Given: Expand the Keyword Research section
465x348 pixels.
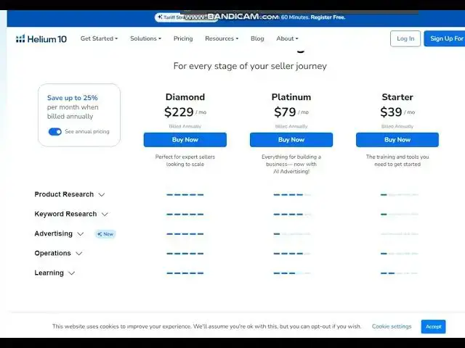Looking at the screenshot, I should pos(71,214).
